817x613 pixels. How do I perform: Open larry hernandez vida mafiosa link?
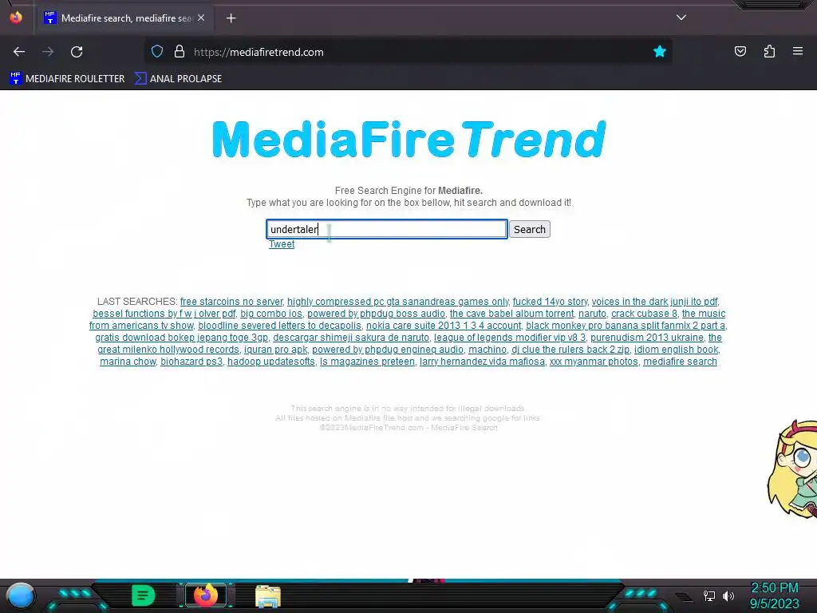tap(482, 362)
